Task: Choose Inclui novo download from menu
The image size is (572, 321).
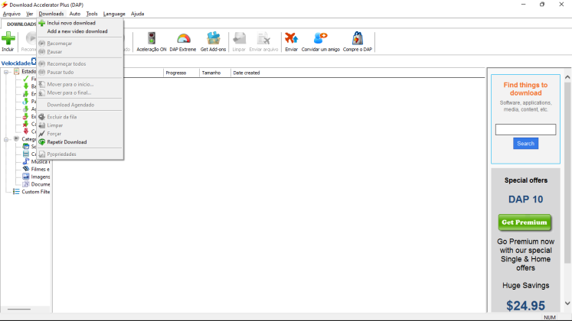Action: [70, 23]
